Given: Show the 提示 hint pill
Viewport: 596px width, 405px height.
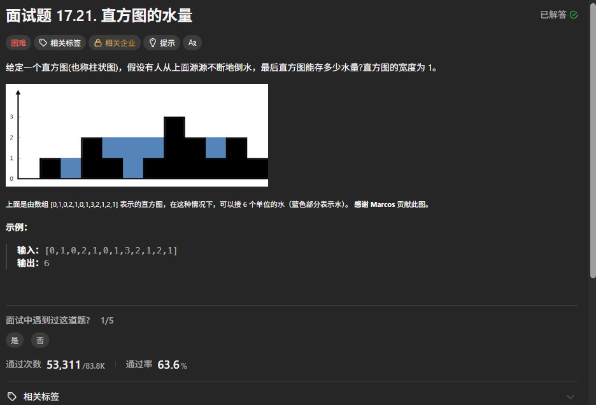Looking at the screenshot, I should click(x=162, y=43).
